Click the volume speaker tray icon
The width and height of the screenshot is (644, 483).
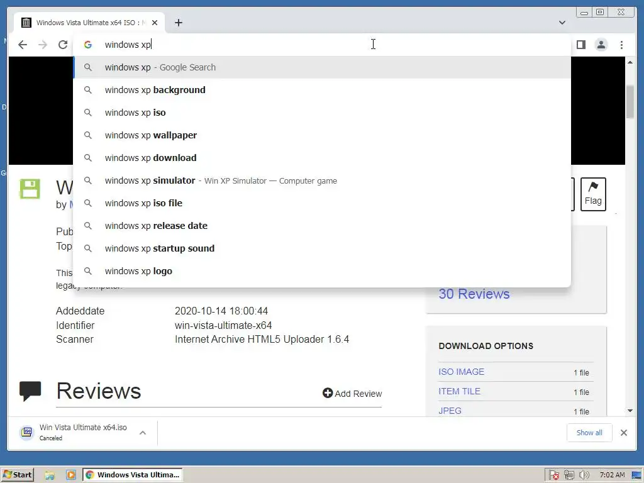(584, 475)
